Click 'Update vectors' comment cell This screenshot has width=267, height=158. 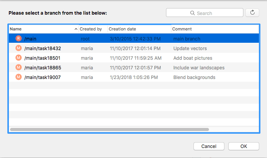(x=190, y=49)
